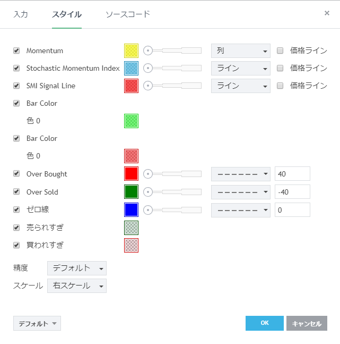
Task: Open the Momentum plot style dropdown 列
Action: [x=240, y=51]
